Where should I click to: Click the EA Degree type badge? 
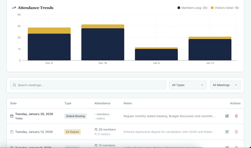point(73,132)
